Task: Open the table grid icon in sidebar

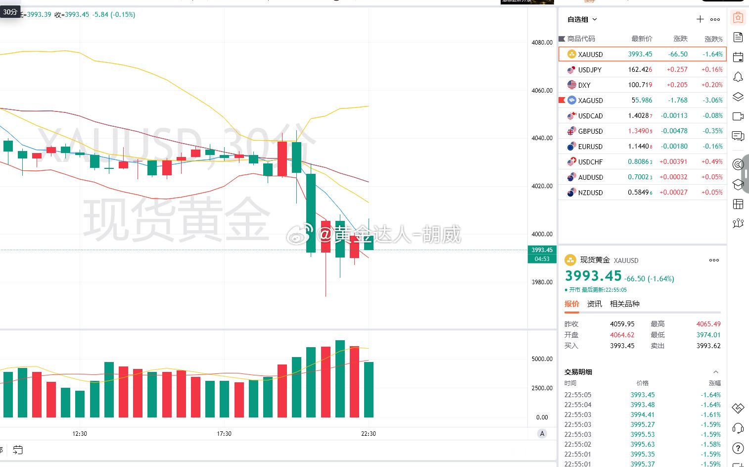Action: pos(738,204)
